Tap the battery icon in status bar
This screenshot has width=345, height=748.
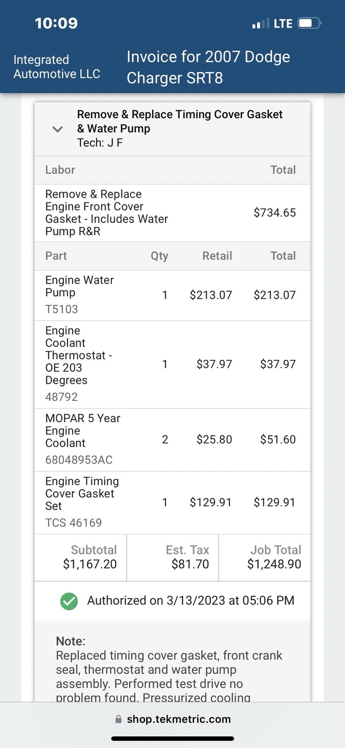click(310, 23)
